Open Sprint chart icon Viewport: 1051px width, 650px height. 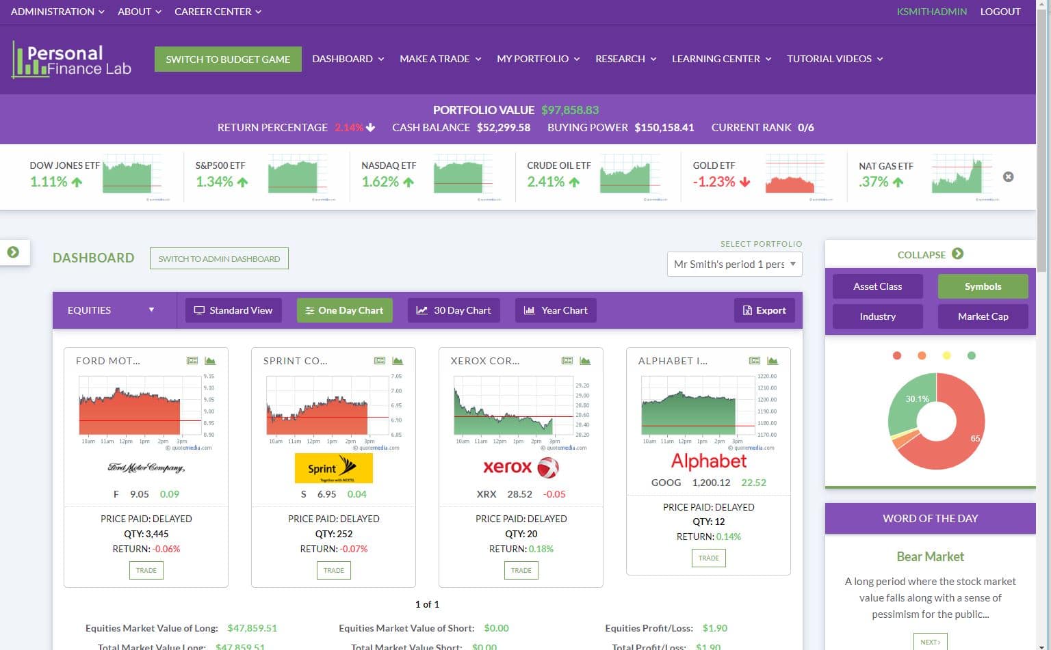tap(398, 360)
